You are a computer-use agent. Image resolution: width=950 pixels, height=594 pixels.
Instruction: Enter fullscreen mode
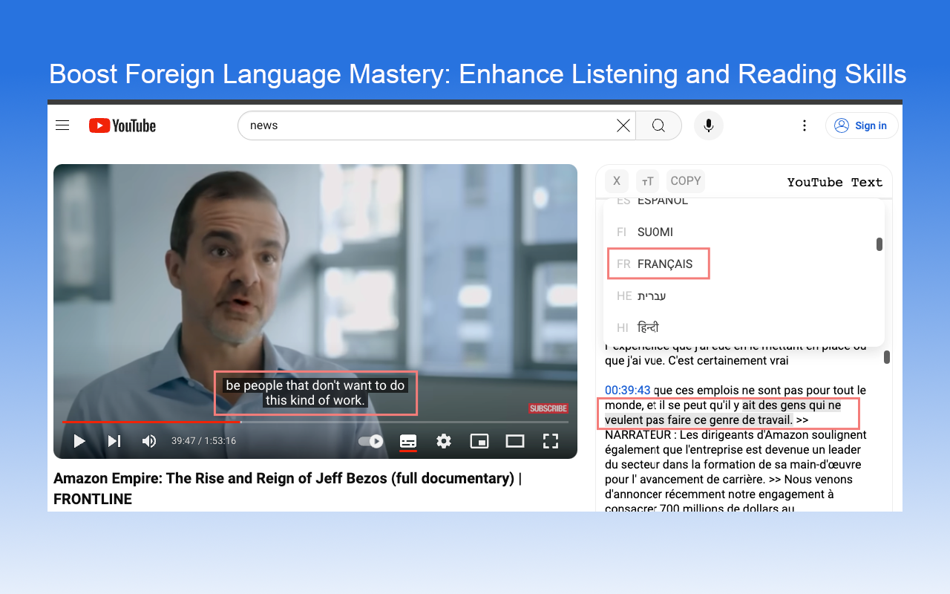click(x=550, y=441)
